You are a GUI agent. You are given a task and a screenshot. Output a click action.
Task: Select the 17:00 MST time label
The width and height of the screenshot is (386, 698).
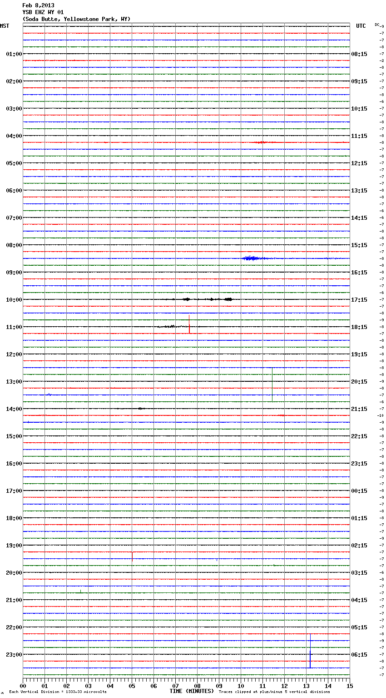pos(14,491)
